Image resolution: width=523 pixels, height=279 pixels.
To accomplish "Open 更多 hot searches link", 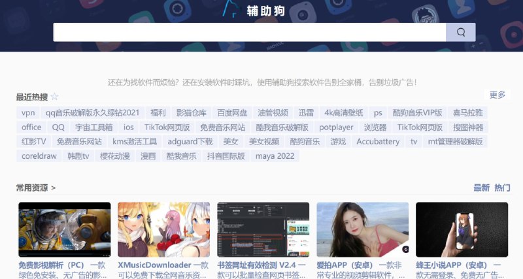I will tap(497, 95).
